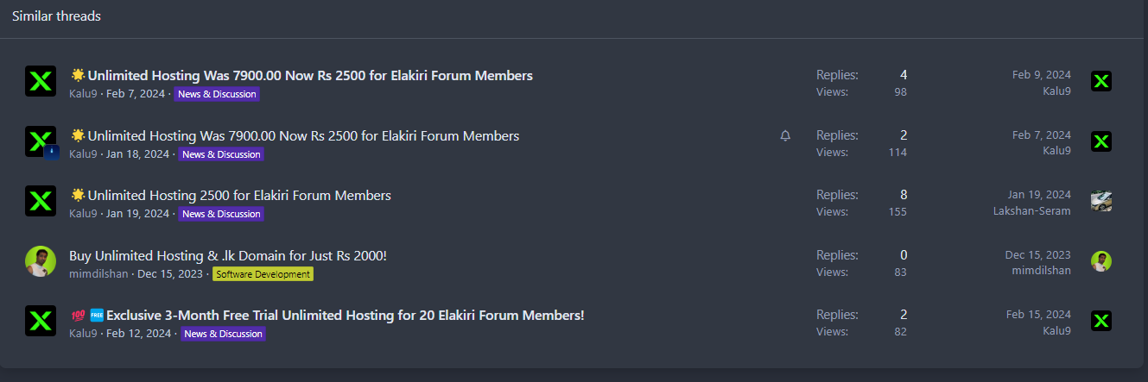Click the small mimdilshan avatar on right

(1101, 261)
